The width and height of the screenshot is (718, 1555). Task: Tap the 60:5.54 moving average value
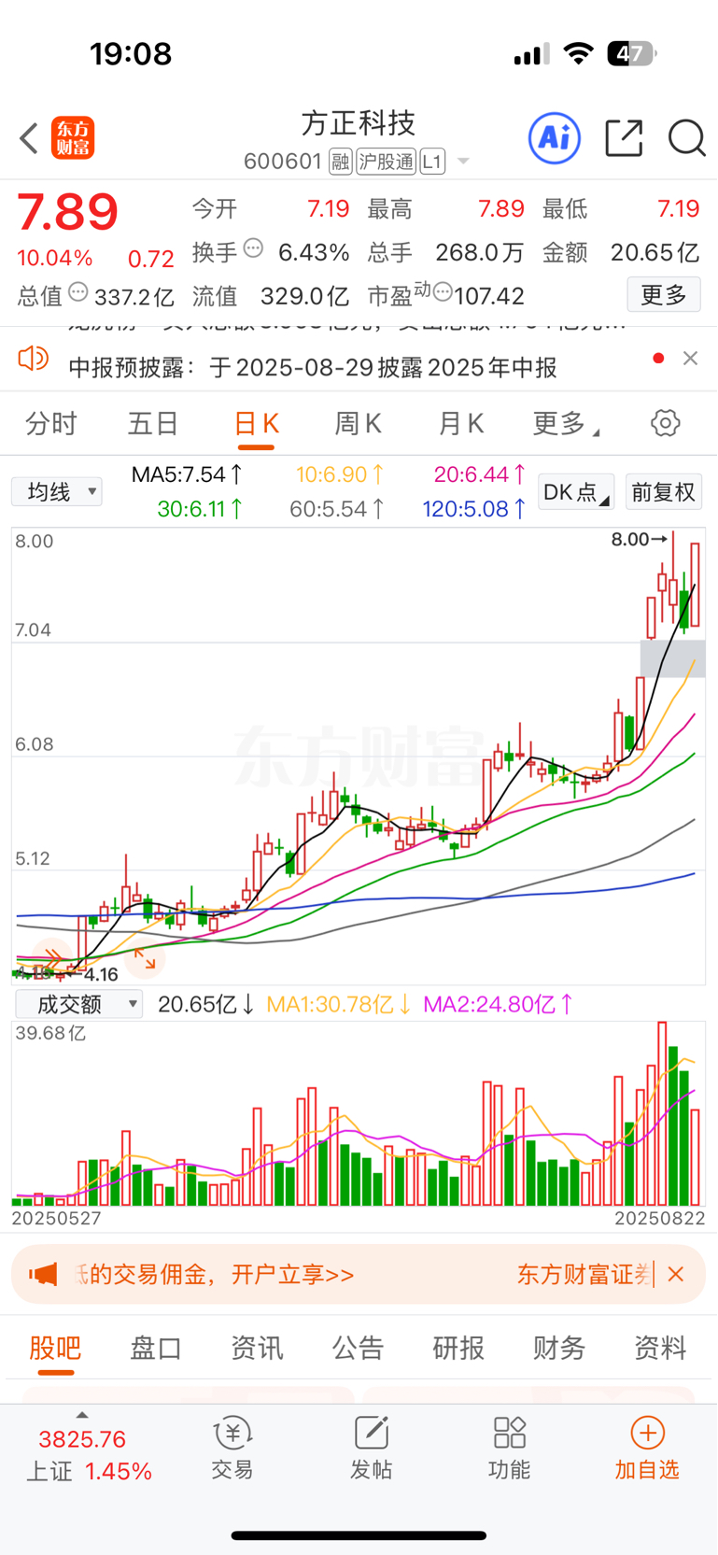point(336,509)
